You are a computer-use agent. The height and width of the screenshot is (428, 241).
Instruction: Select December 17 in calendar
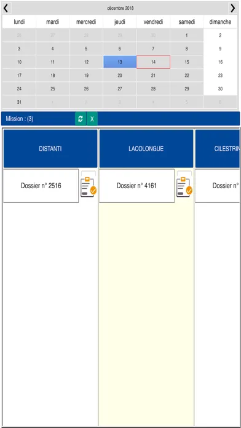tap(19, 76)
